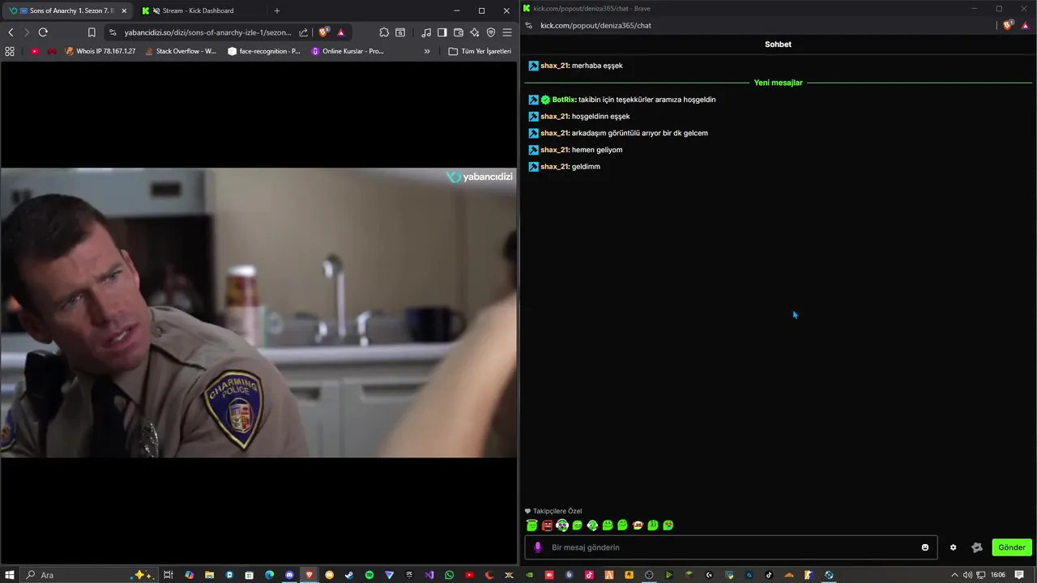
Task: Open a new browser tab
Action: tap(277, 11)
